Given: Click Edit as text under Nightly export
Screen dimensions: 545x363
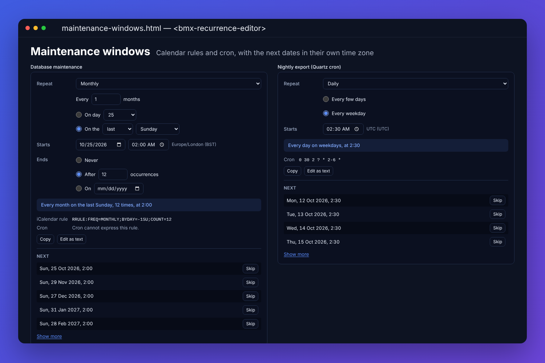Looking at the screenshot, I should tap(319, 171).
